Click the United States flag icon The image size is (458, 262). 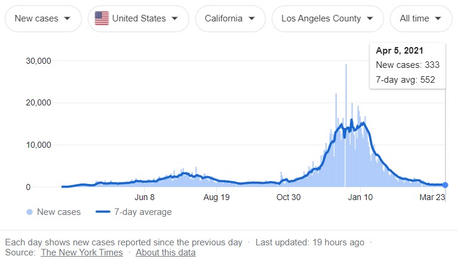pos(102,18)
